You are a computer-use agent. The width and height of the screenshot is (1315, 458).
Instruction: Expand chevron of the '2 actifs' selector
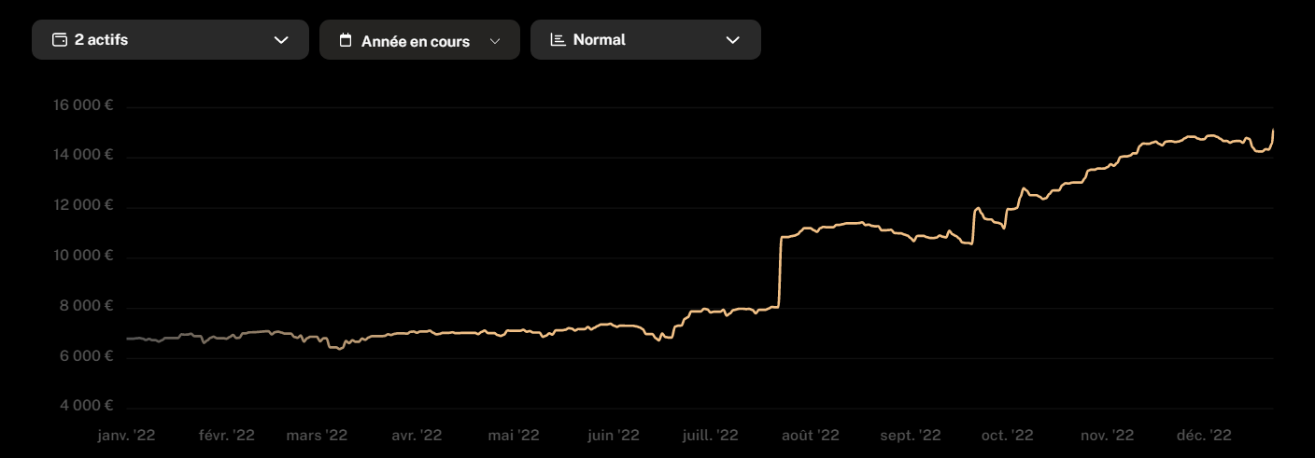[281, 40]
